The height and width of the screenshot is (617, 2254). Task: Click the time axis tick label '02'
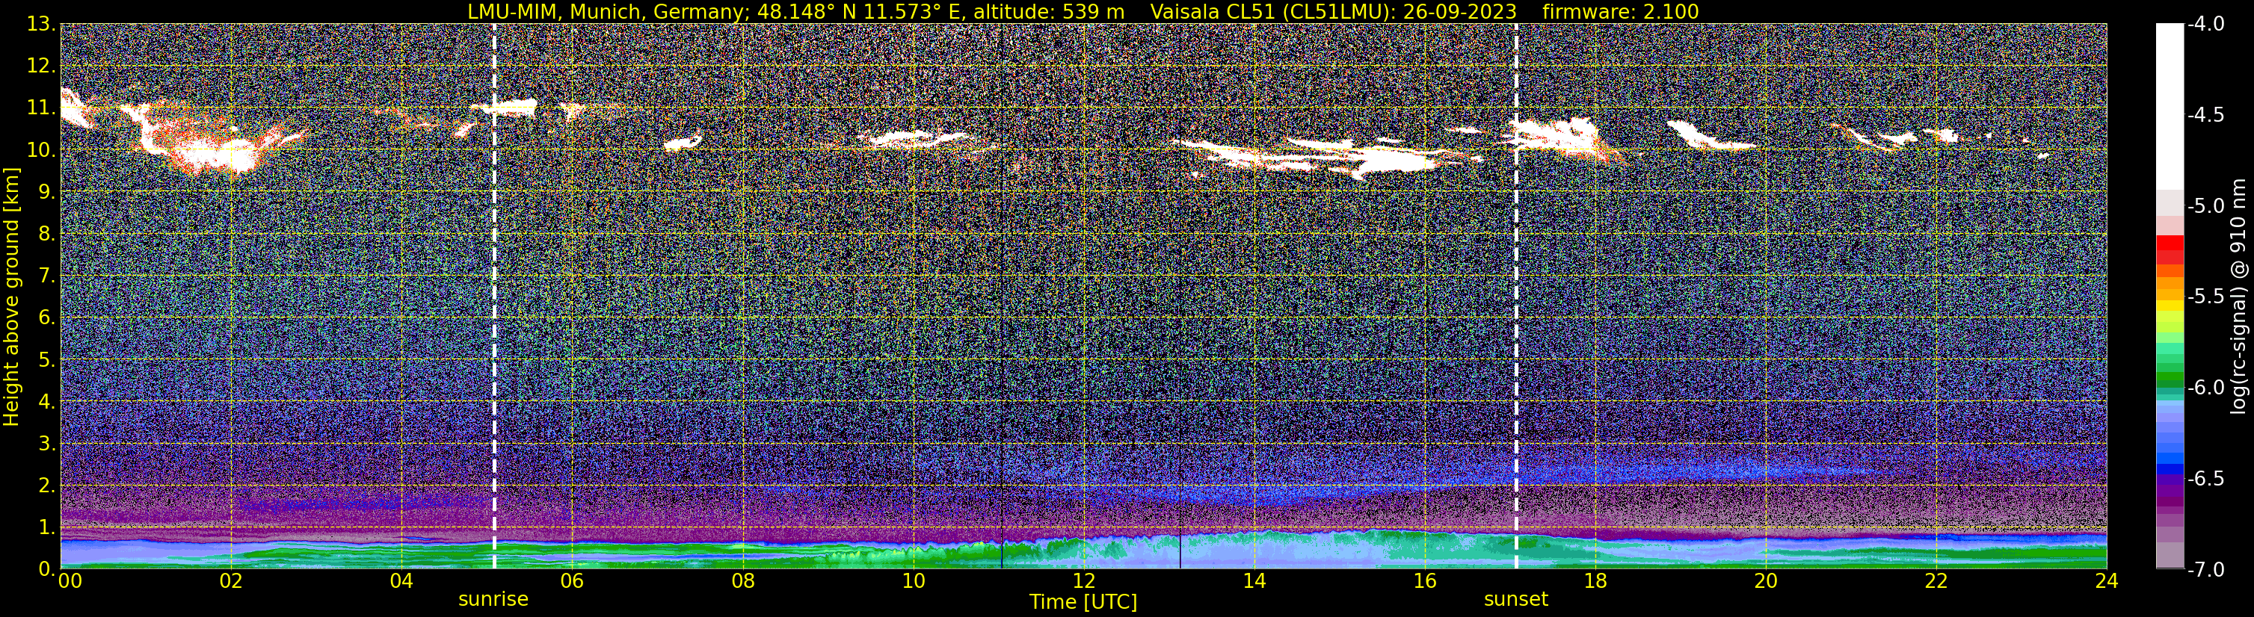(230, 581)
